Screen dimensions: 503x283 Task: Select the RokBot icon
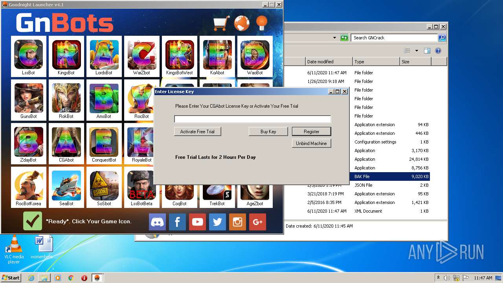point(66,100)
